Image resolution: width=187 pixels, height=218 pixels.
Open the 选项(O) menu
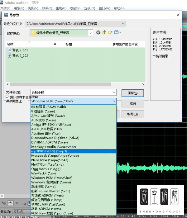click(89, 8)
